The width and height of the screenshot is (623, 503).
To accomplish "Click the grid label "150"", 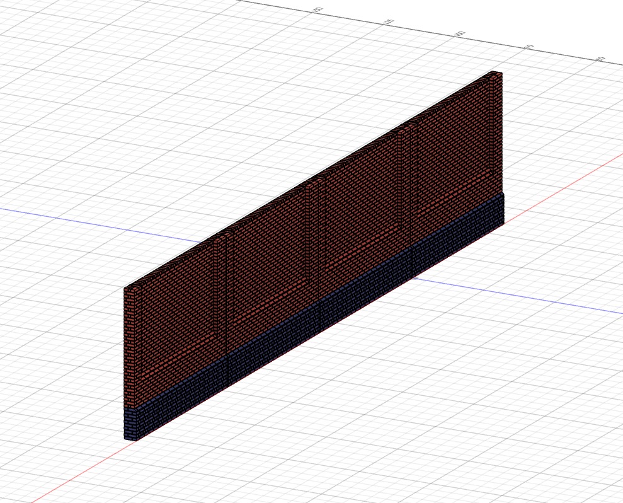I will 318,9.
